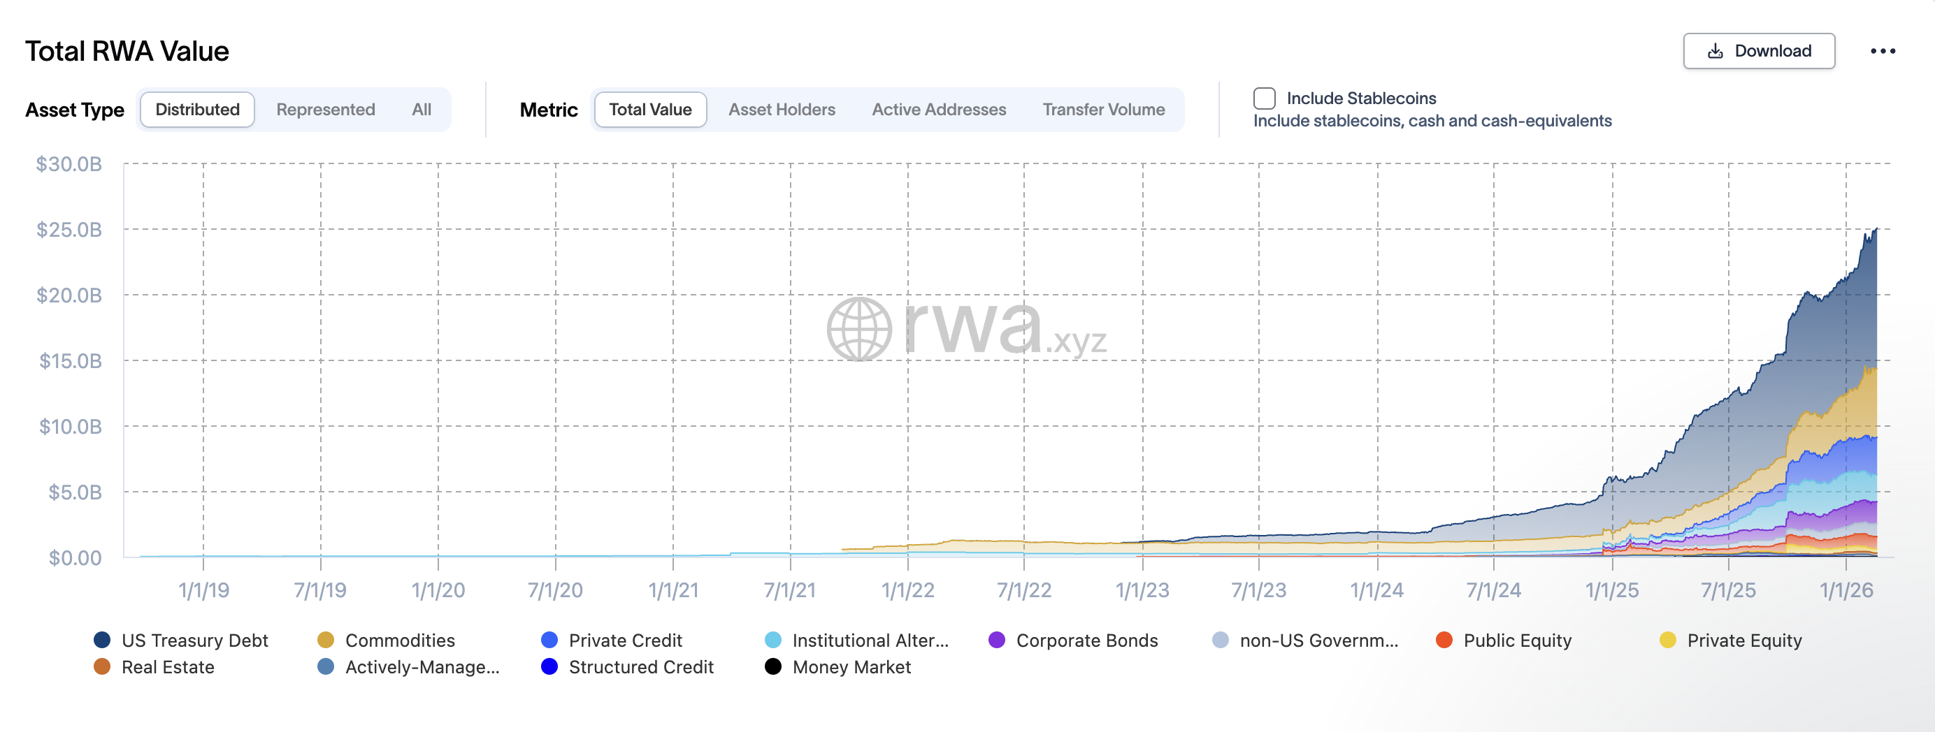Enable the Include Stablecoins checkbox
The image size is (1935, 732).
coord(1264,98)
